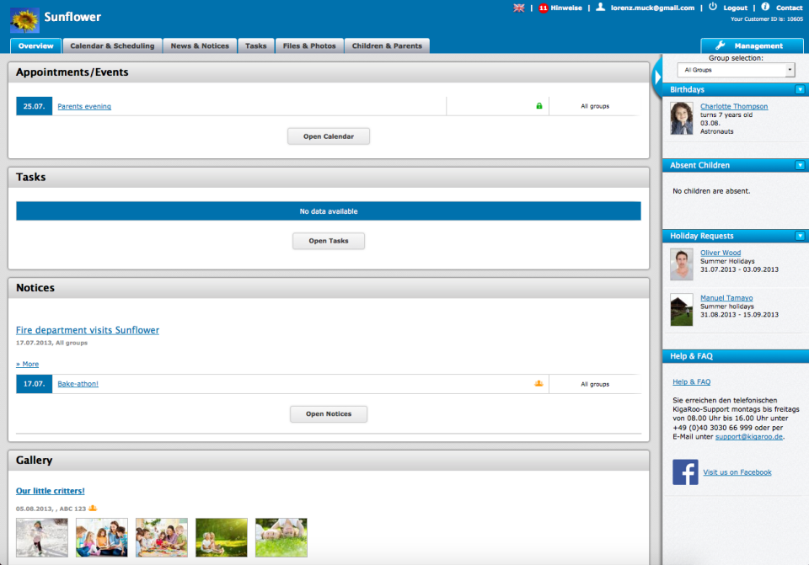Click the support@kigaroo.de email link
809x565 pixels.
tap(749, 437)
